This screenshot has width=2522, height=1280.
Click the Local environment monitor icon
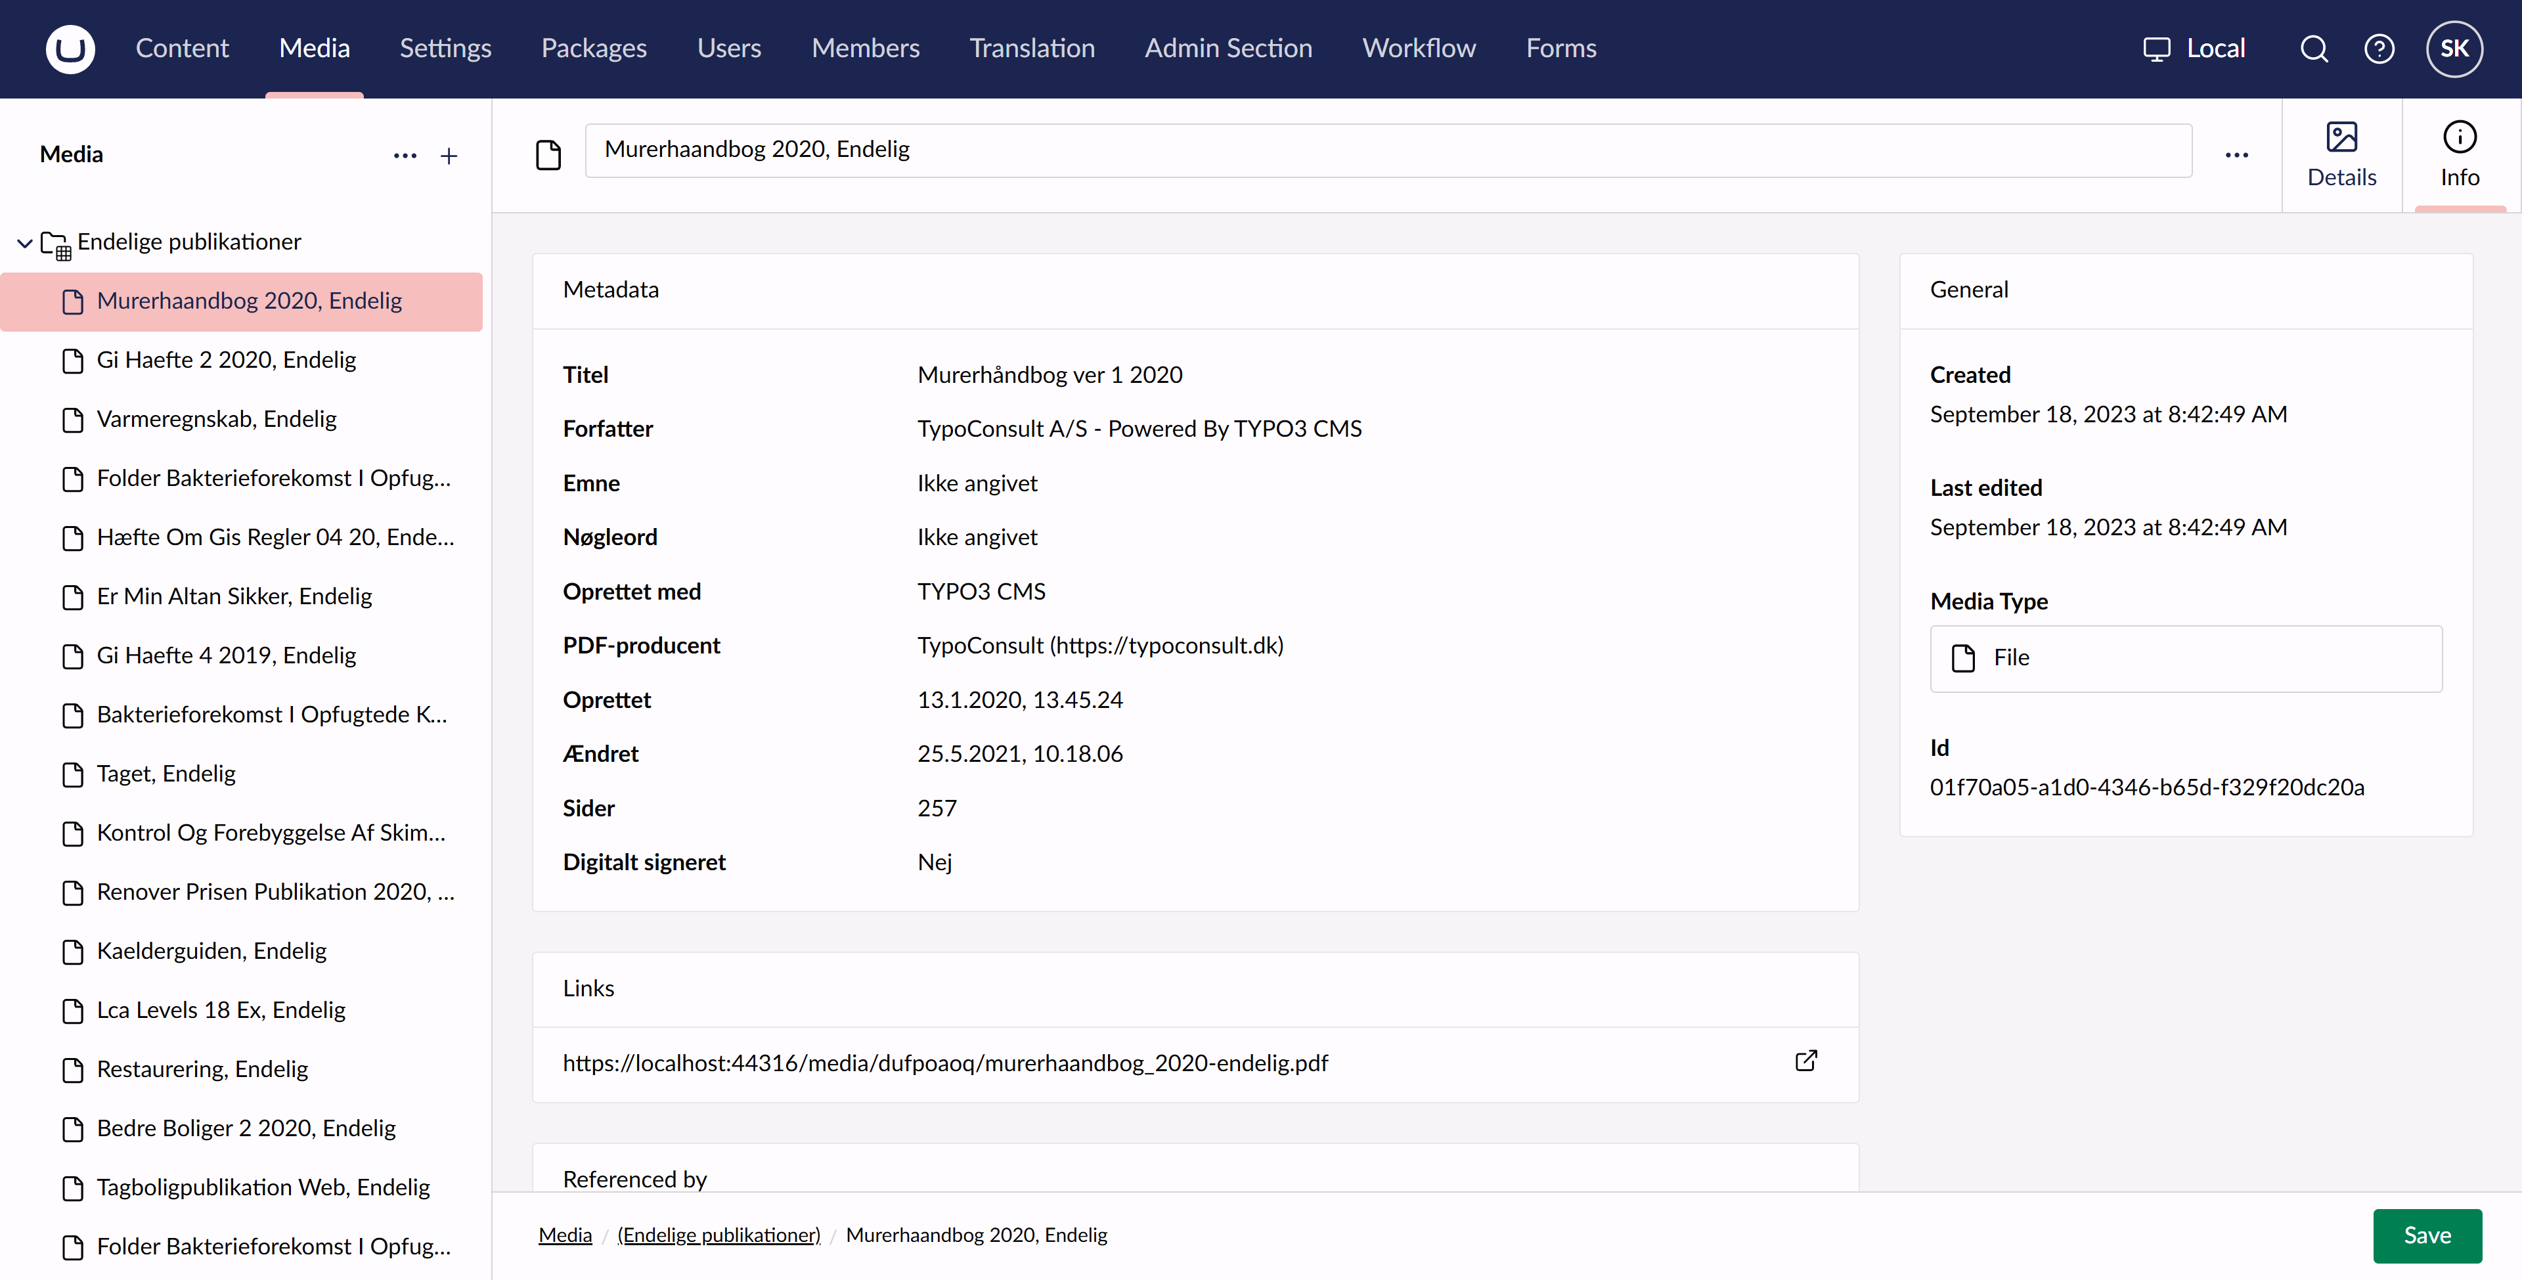click(2156, 49)
